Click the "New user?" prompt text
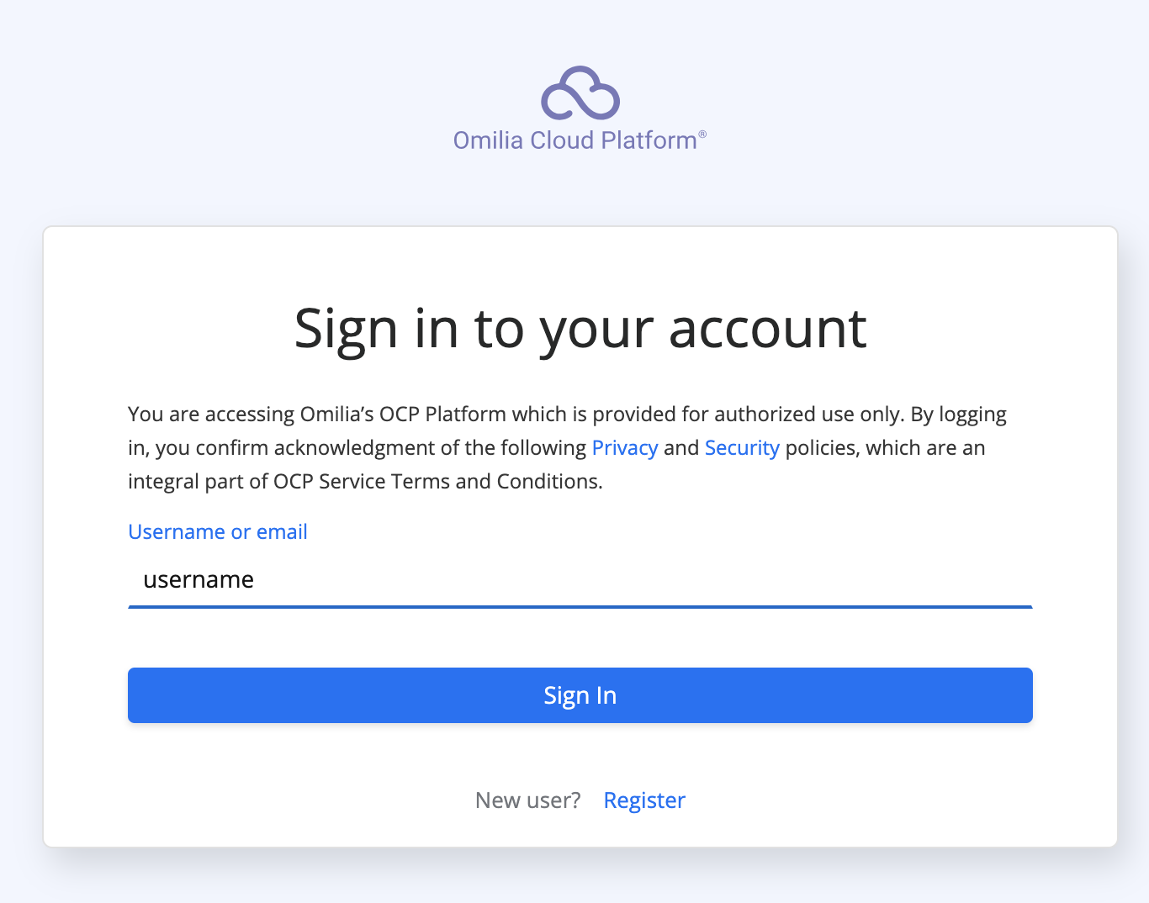Viewport: 1149px width, 903px height. [527, 800]
